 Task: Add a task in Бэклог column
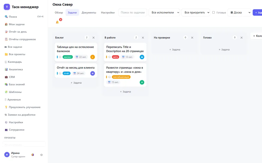point(76,83)
